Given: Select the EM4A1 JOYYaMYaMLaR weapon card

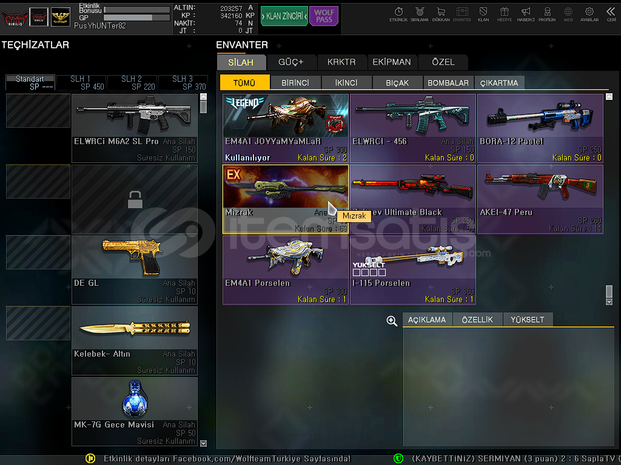Looking at the screenshot, I should click(286, 128).
